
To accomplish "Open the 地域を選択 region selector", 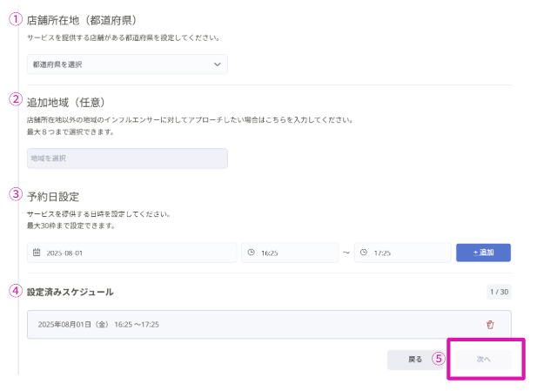I will pyautogui.click(x=126, y=158).
